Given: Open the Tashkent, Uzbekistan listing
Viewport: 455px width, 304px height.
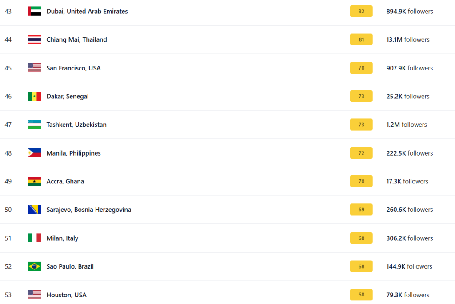Looking at the screenshot, I should (x=76, y=125).
